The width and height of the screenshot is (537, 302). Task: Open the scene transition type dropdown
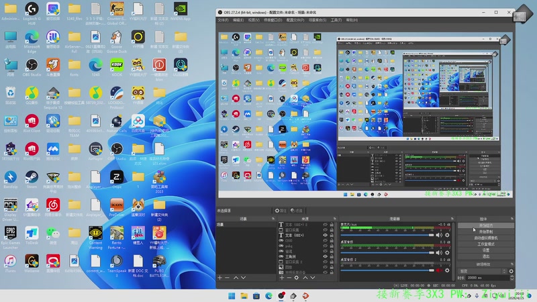480,271
